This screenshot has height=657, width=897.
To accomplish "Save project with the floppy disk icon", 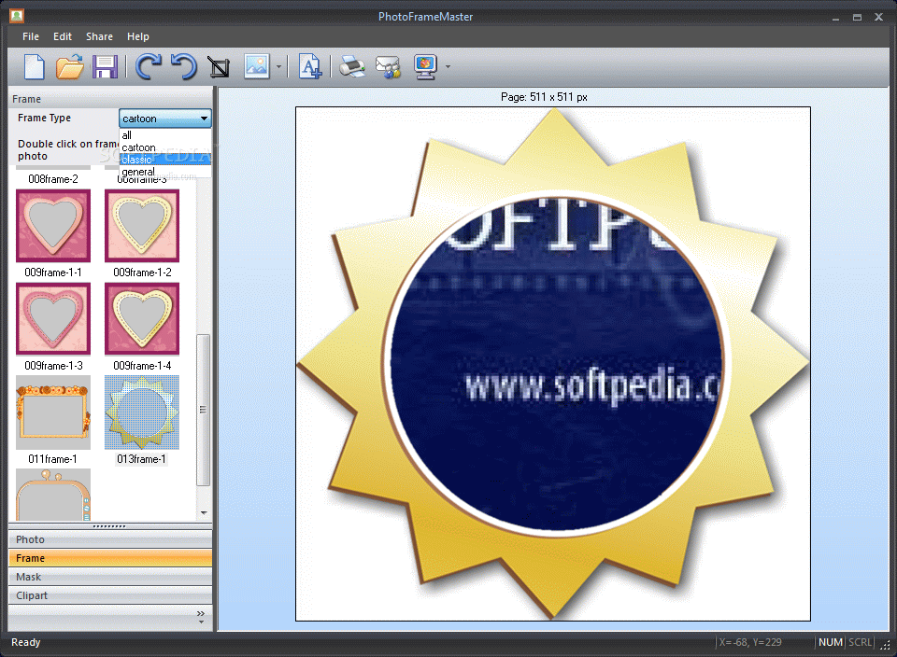I will click(x=106, y=67).
